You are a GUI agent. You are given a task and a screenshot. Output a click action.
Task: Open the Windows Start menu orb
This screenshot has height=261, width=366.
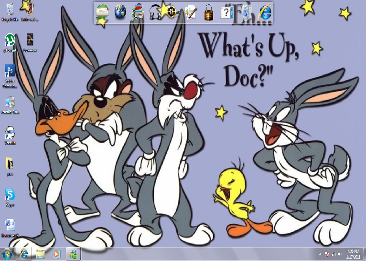[x=7, y=254]
